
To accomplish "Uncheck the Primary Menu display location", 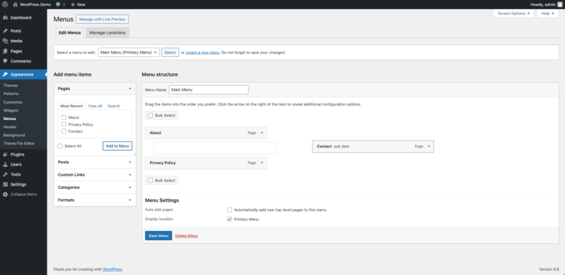I will (230, 219).
